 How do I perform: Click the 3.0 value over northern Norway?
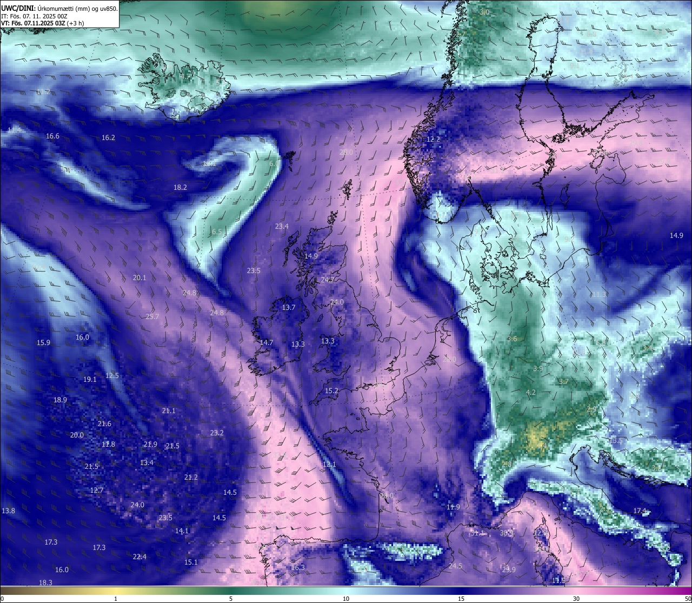(x=484, y=12)
